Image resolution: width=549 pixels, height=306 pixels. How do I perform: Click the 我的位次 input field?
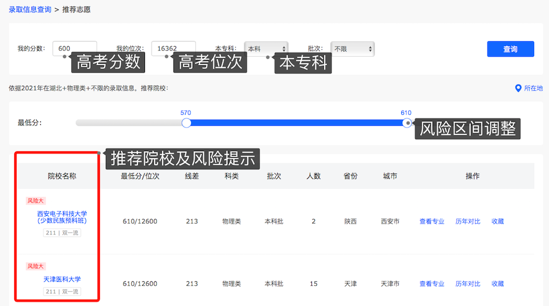(x=173, y=48)
